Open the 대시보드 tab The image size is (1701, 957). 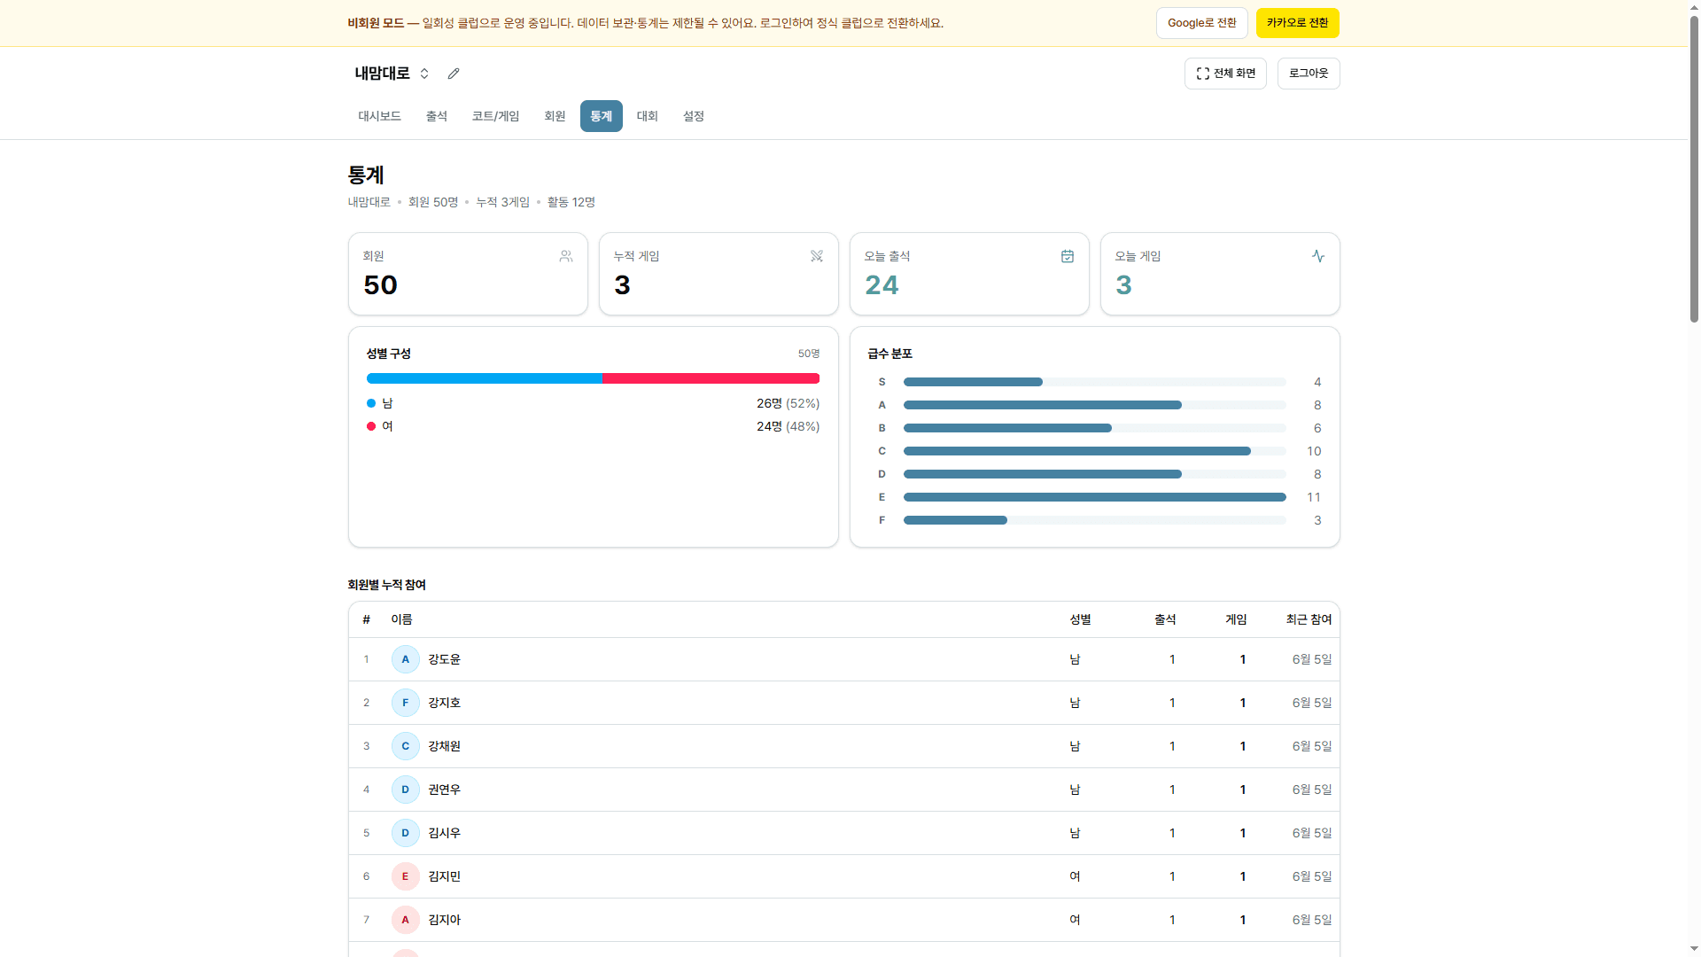(x=379, y=116)
